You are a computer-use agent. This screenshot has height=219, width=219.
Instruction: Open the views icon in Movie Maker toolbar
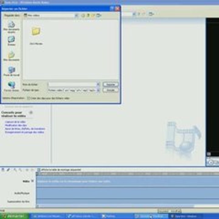tap(151, 14)
